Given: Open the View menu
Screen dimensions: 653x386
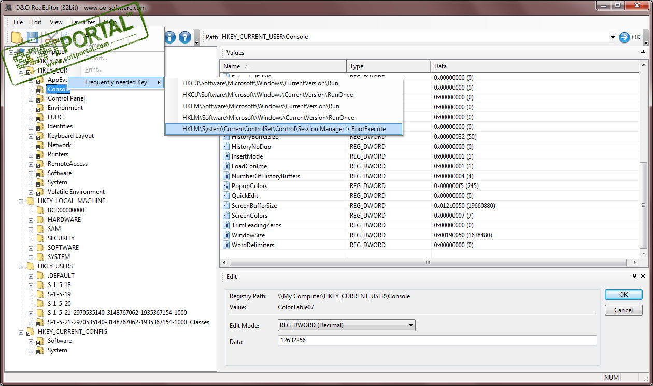Looking at the screenshot, I should coord(56,22).
